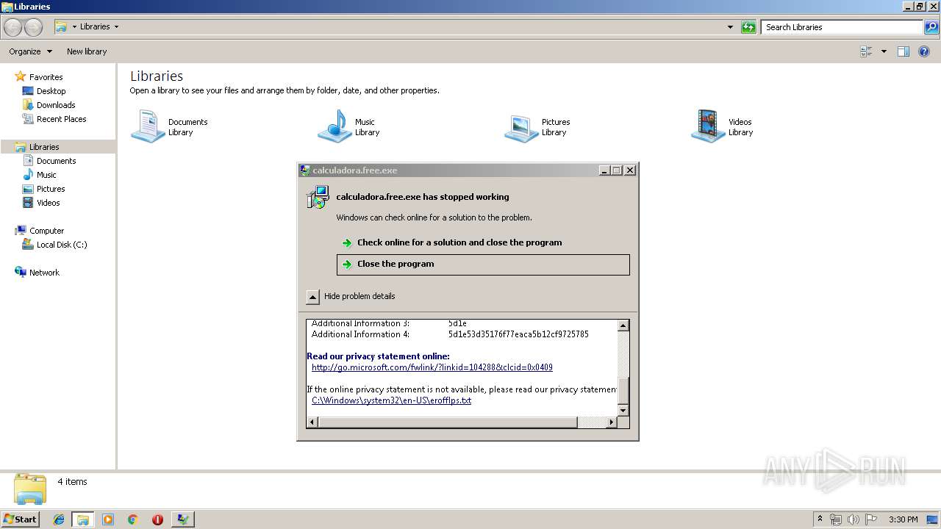Change your view icon in toolbar
The width and height of the screenshot is (941, 529).
click(x=866, y=51)
